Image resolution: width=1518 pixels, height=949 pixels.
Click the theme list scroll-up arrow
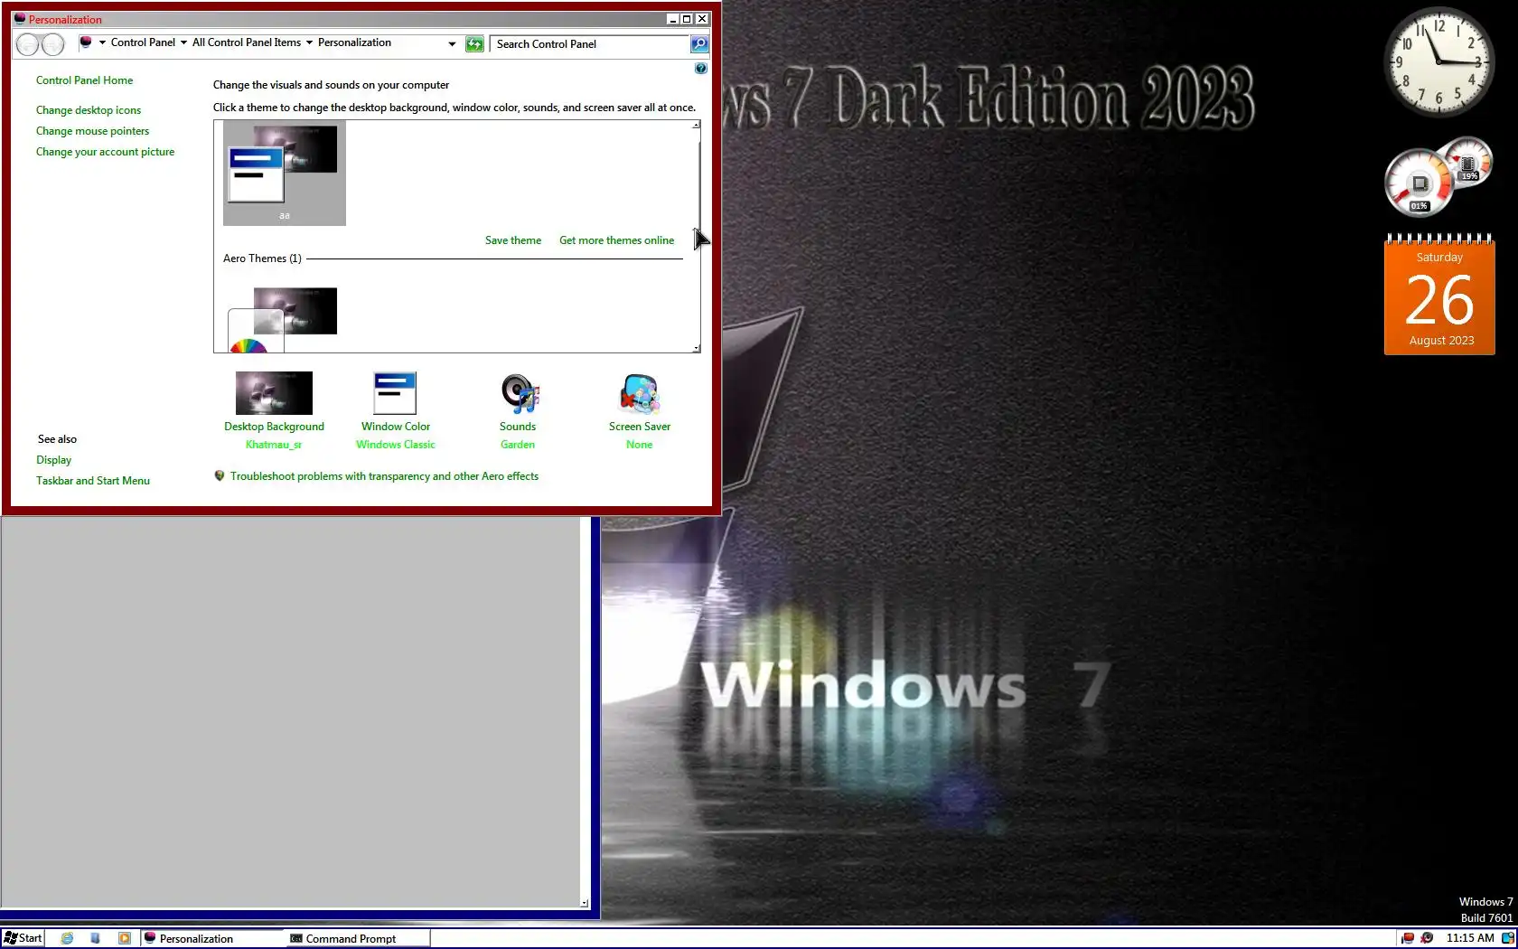tap(696, 126)
